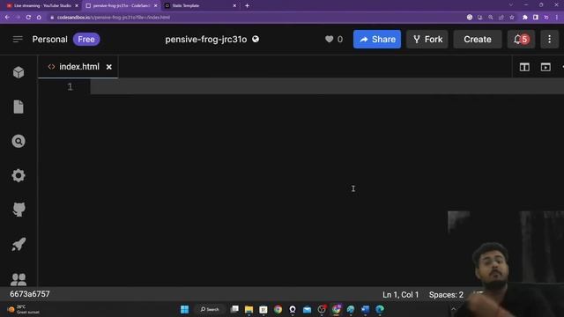Screen dimensions: 564x317
Task: Open Microsoft Edge from the taskbar
Action: coord(380,309)
